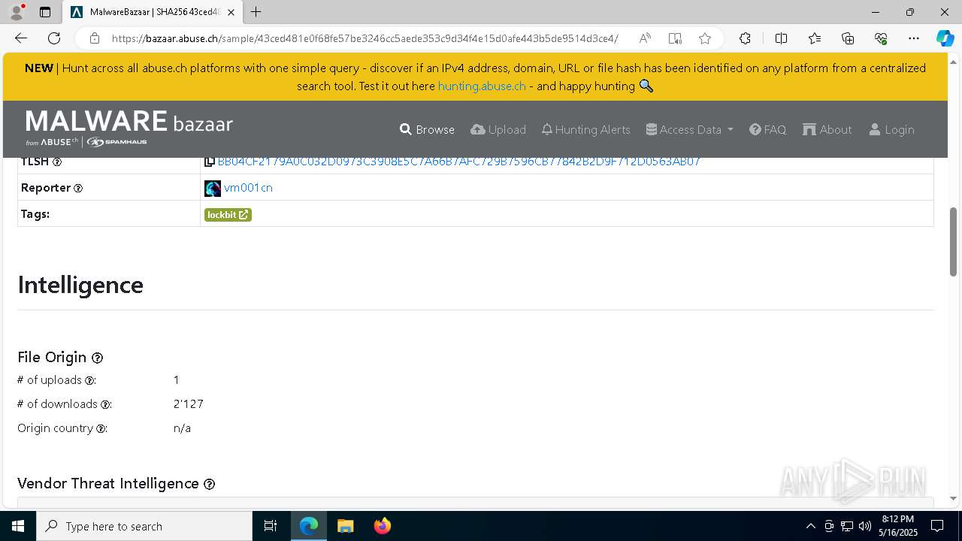Open the FAQ menu item
This screenshot has height=541, width=962.
[x=767, y=129]
